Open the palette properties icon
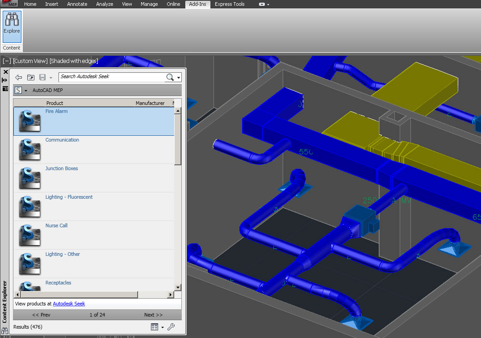 (5, 89)
